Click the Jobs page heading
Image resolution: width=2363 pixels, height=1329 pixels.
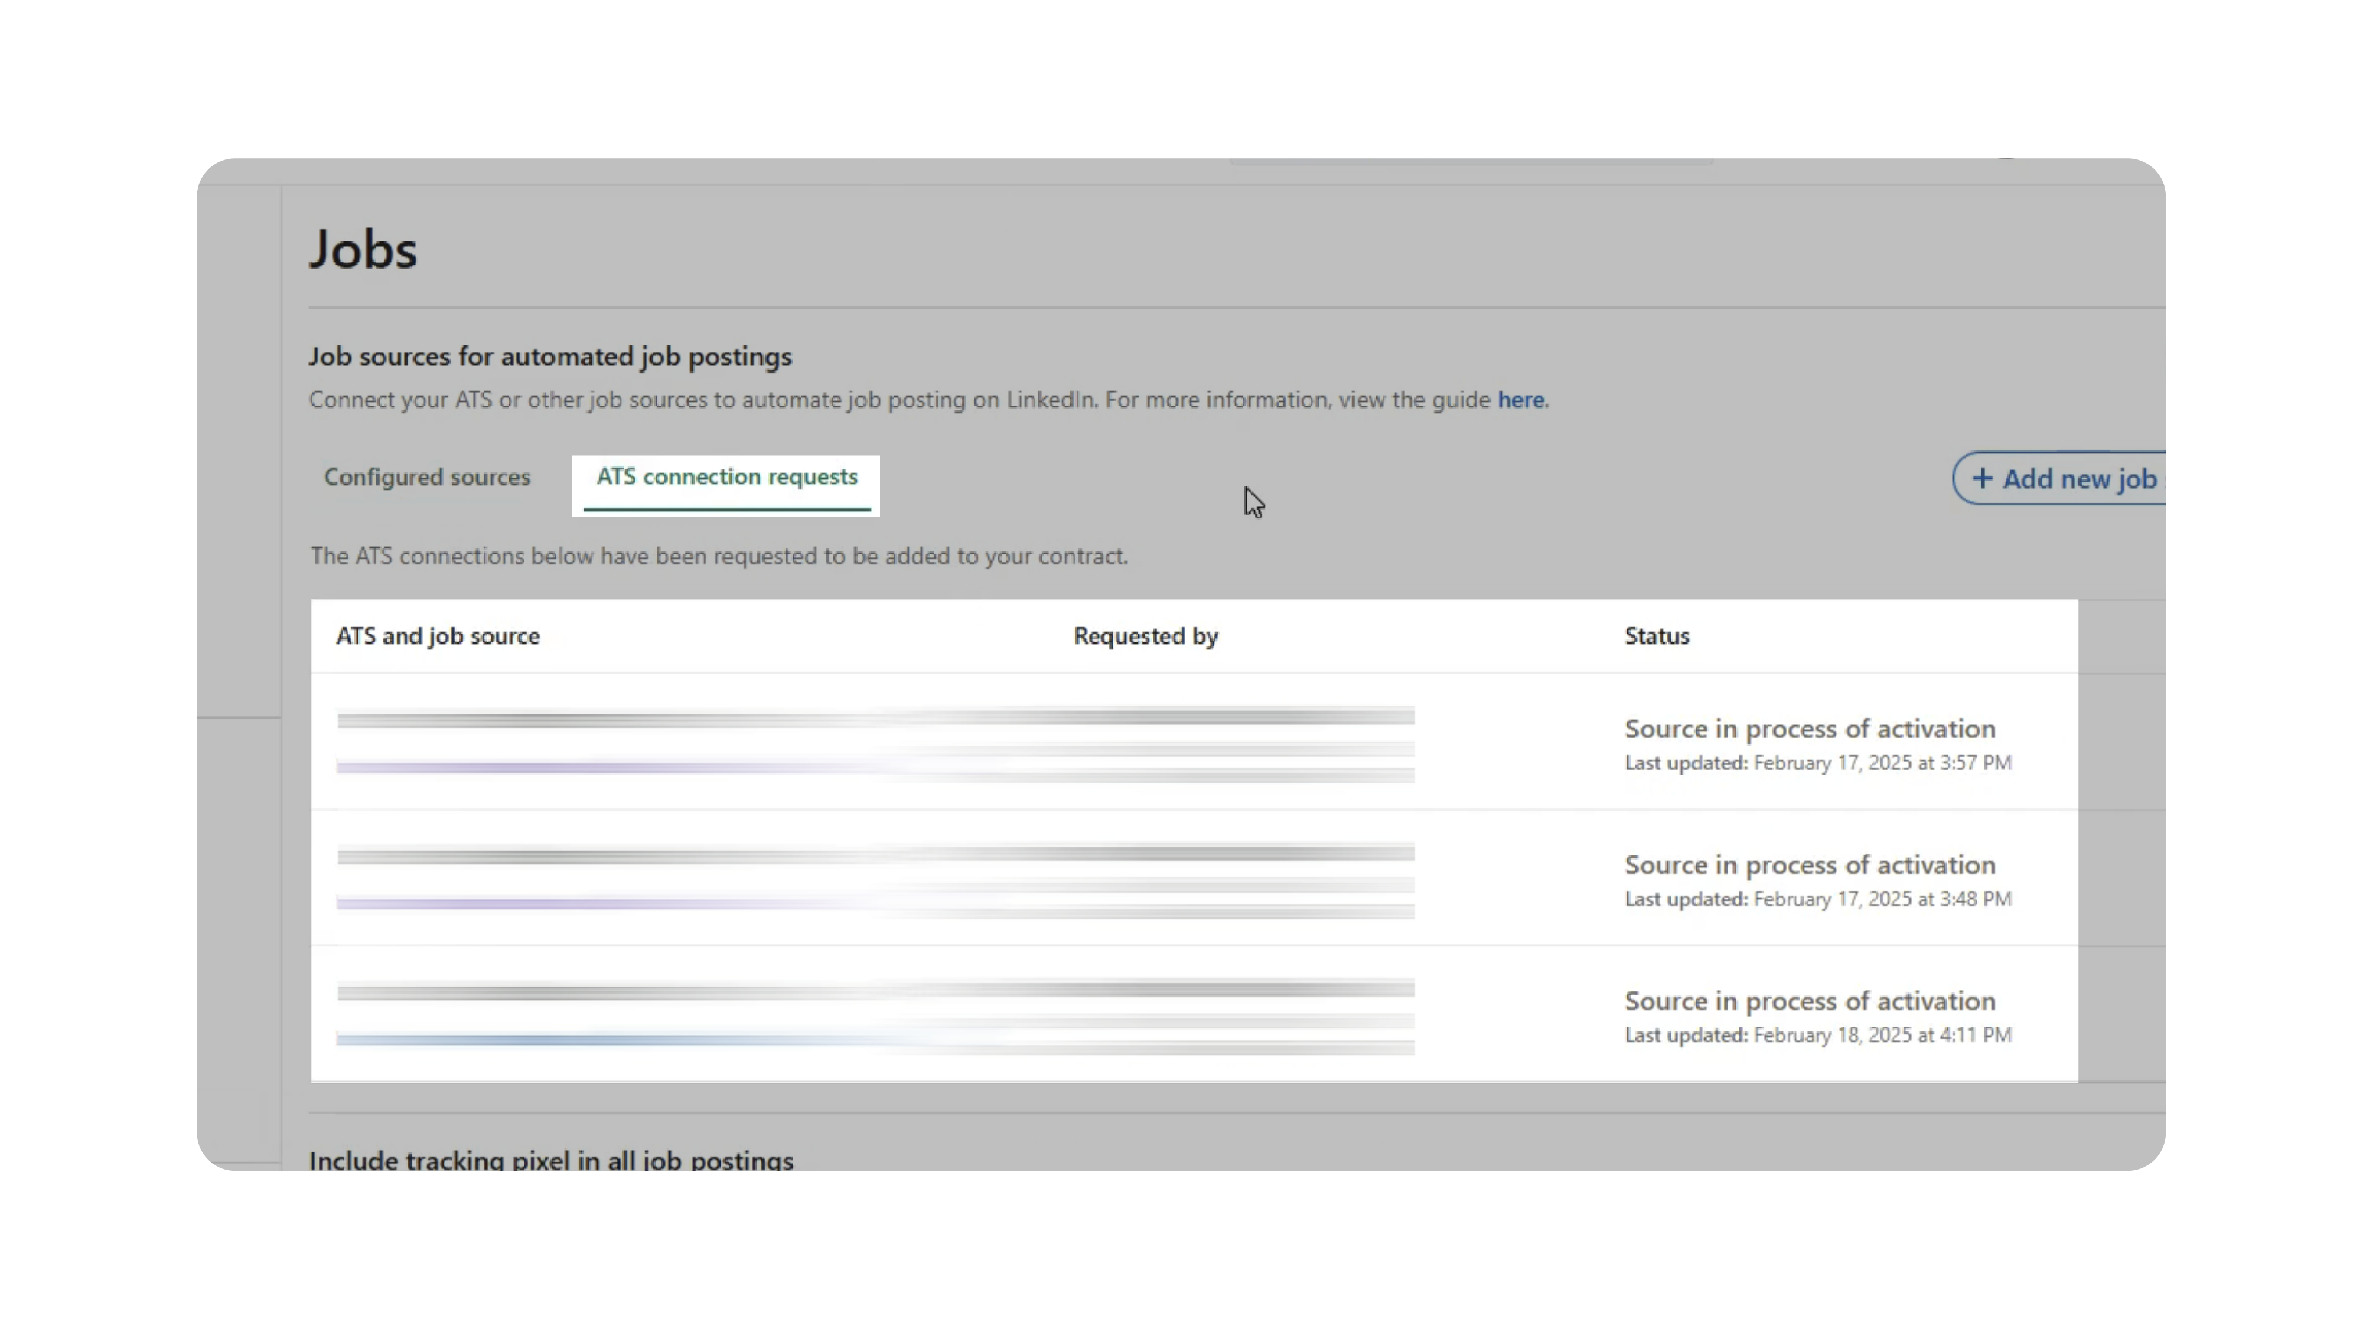363,250
